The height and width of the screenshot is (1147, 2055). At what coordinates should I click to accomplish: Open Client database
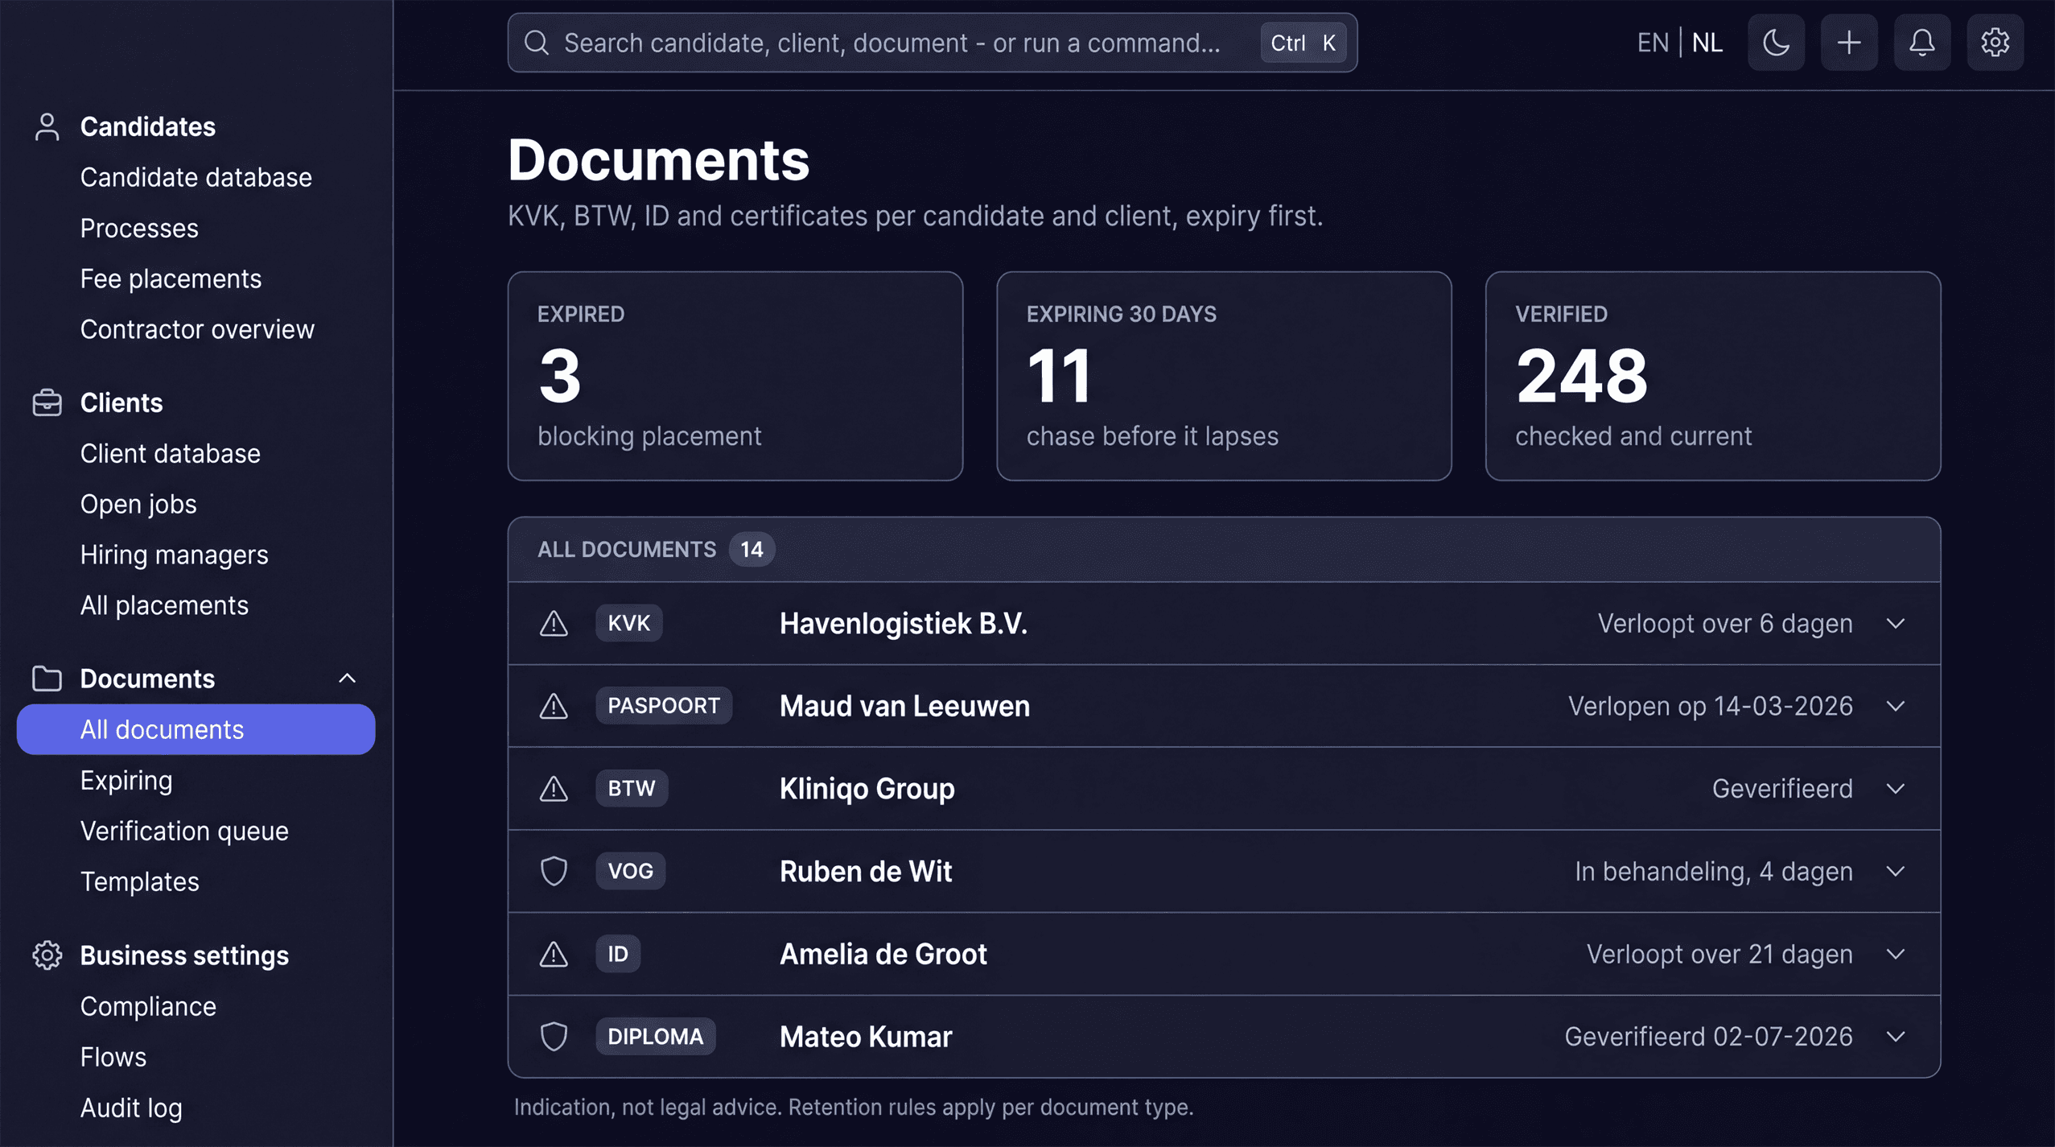(170, 454)
